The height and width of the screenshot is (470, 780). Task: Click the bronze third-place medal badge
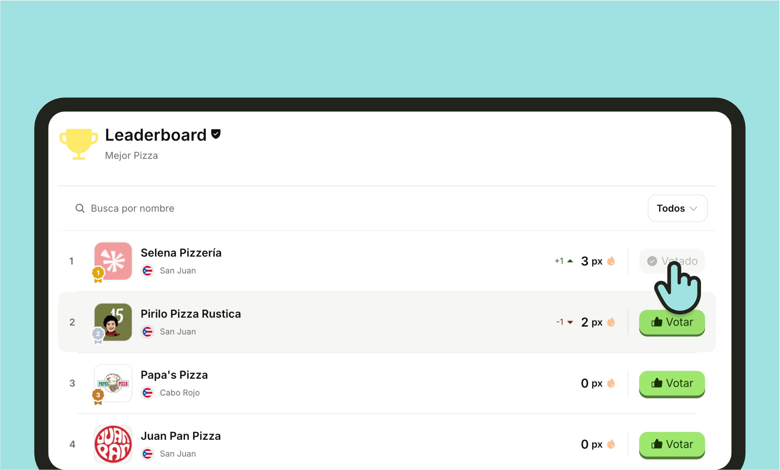(98, 397)
